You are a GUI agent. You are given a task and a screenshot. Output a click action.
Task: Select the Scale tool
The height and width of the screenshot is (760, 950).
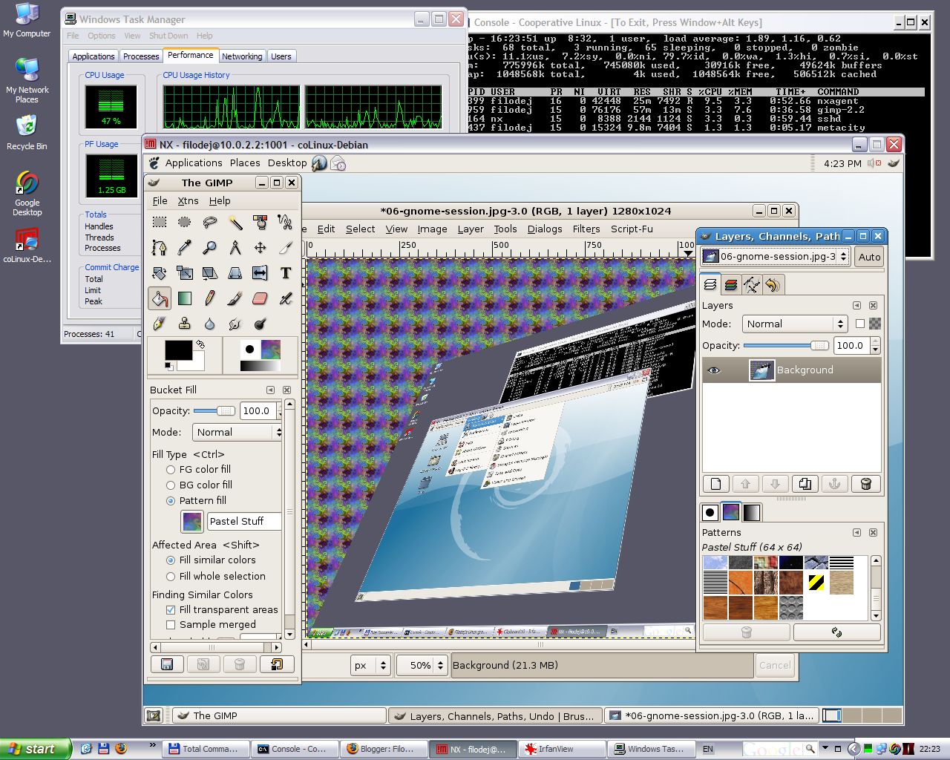click(185, 273)
